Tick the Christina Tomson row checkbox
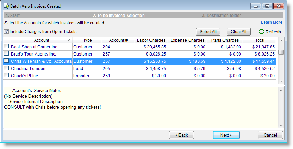The height and width of the screenshot is (149, 293). [x=6, y=68]
